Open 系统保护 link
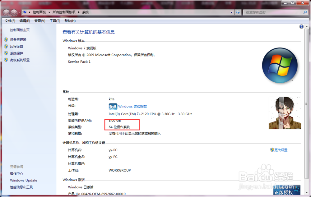Image resolution: width=311 pixels, height=197 pixels. [16, 53]
